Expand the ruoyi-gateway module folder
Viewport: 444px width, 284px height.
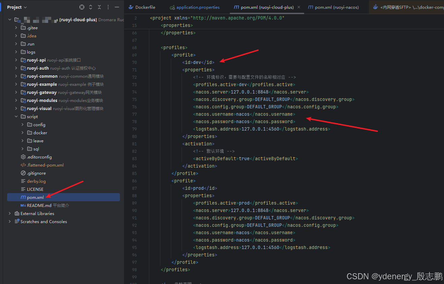pyautogui.click(x=16, y=93)
